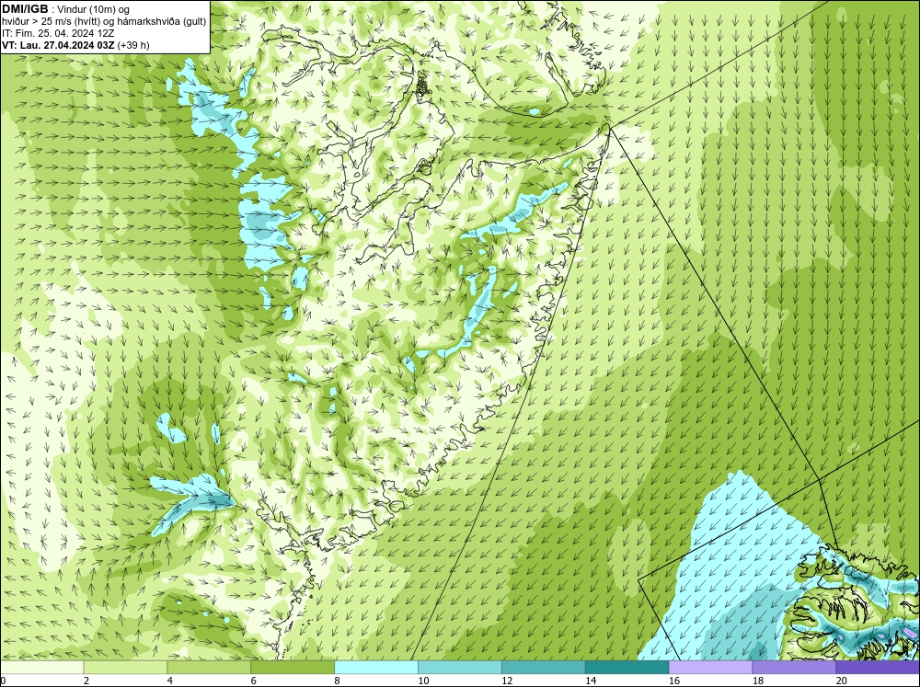The height and width of the screenshot is (687, 920).
Task: Click the 8-10 m/s light cyan legend swatch
Action: point(376,667)
